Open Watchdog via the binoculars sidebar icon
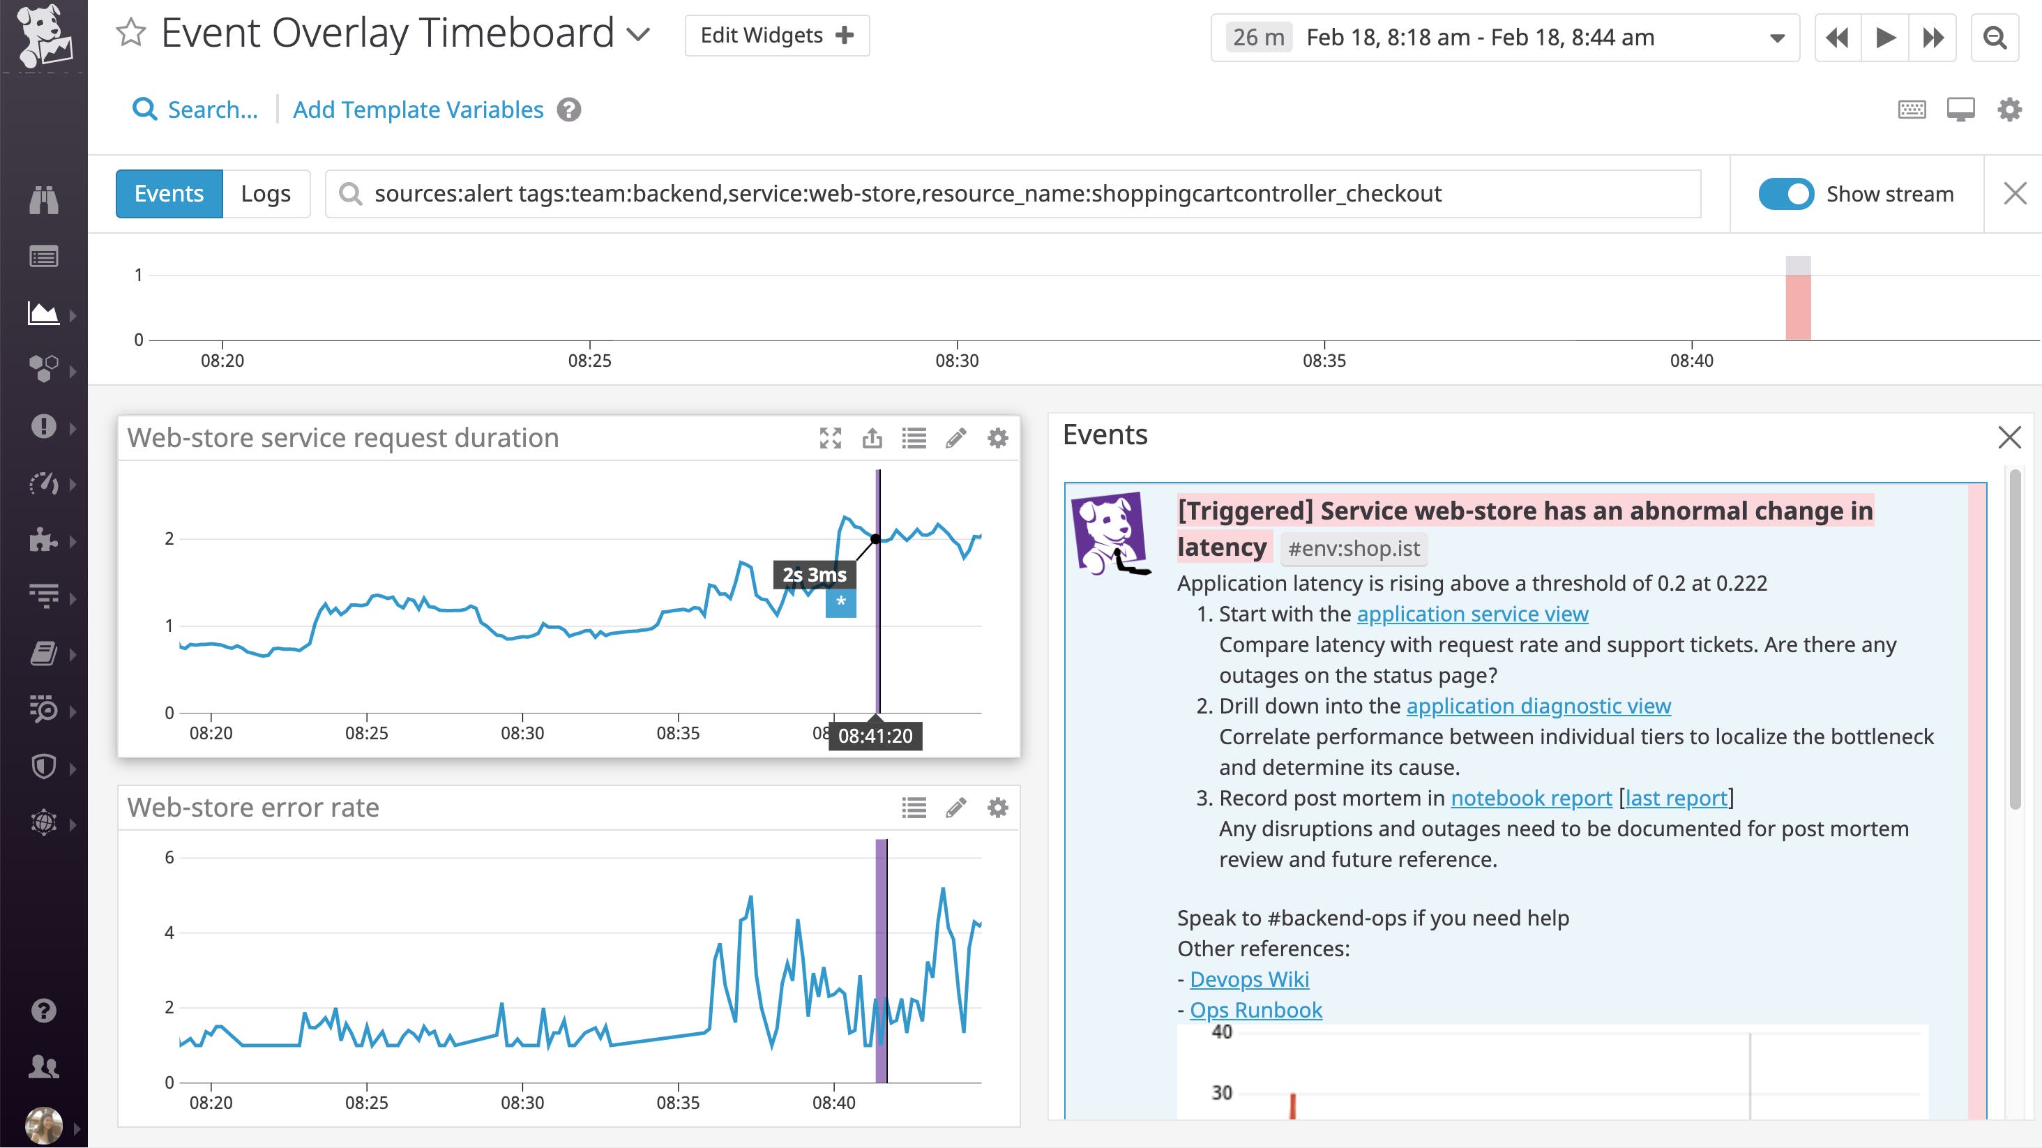 [45, 201]
